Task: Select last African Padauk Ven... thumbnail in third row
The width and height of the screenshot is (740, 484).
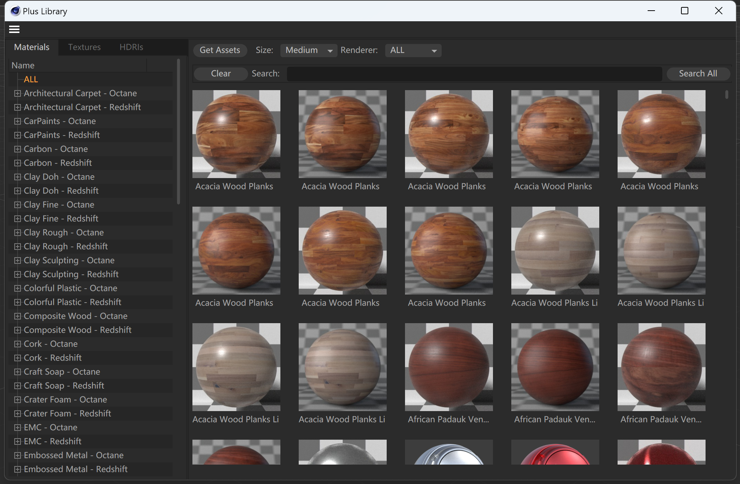Action: (662, 367)
